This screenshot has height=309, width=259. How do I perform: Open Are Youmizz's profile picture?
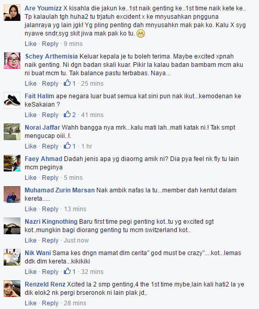12,13
